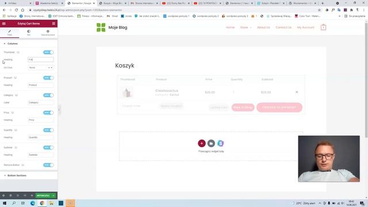The image size is (368, 207).
Task: Open Microsoft Edge from the taskbar
Action: point(33,203)
